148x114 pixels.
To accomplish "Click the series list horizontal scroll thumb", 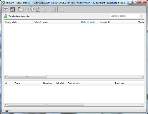I will pos(46,105).
